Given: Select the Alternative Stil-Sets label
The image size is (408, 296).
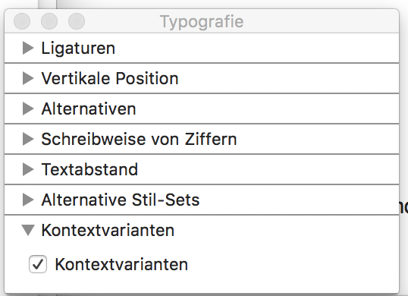Looking at the screenshot, I should coord(121,200).
